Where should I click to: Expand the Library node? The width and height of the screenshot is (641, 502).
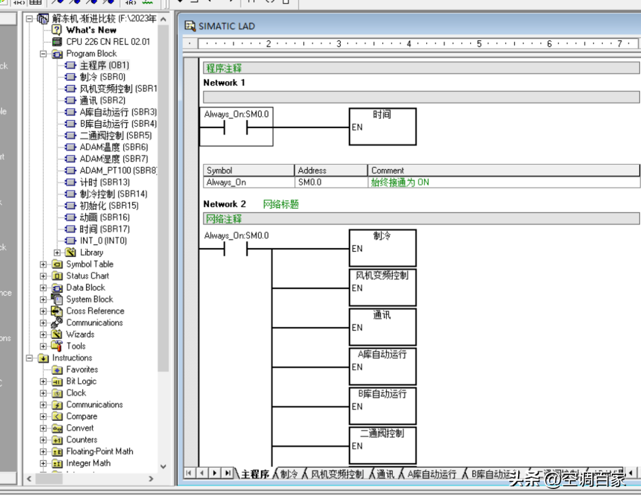pos(58,252)
